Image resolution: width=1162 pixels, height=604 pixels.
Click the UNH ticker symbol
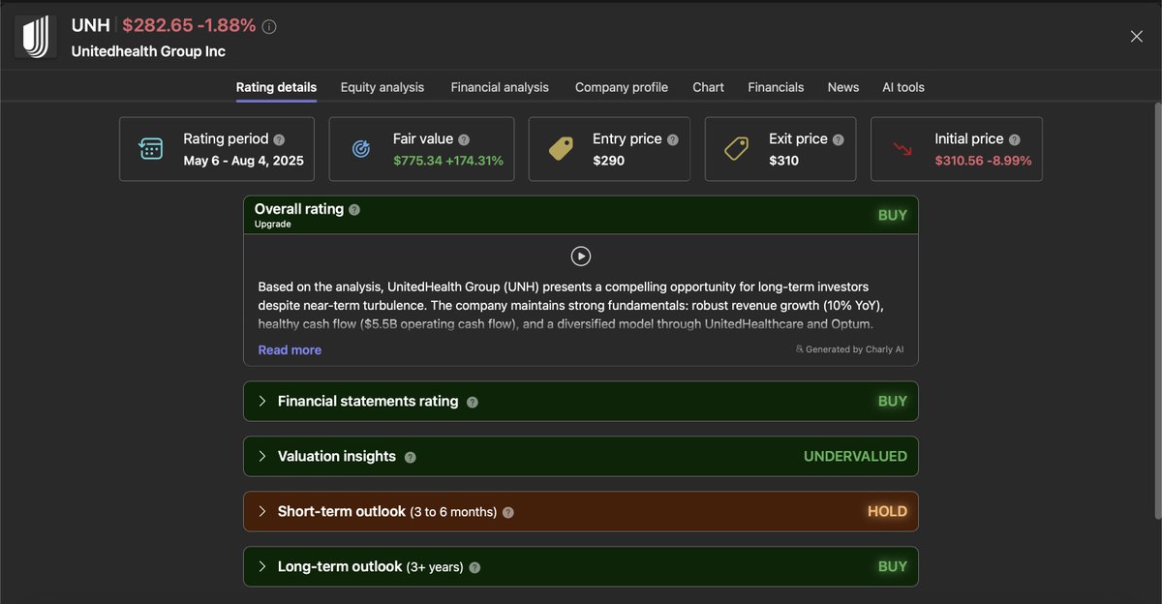click(x=91, y=25)
